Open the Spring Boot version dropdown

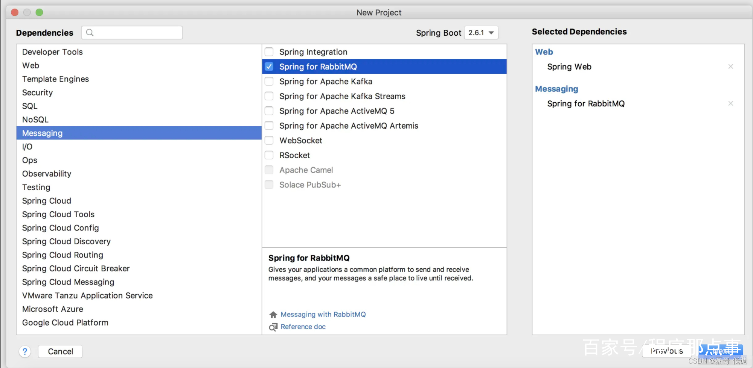coord(481,33)
